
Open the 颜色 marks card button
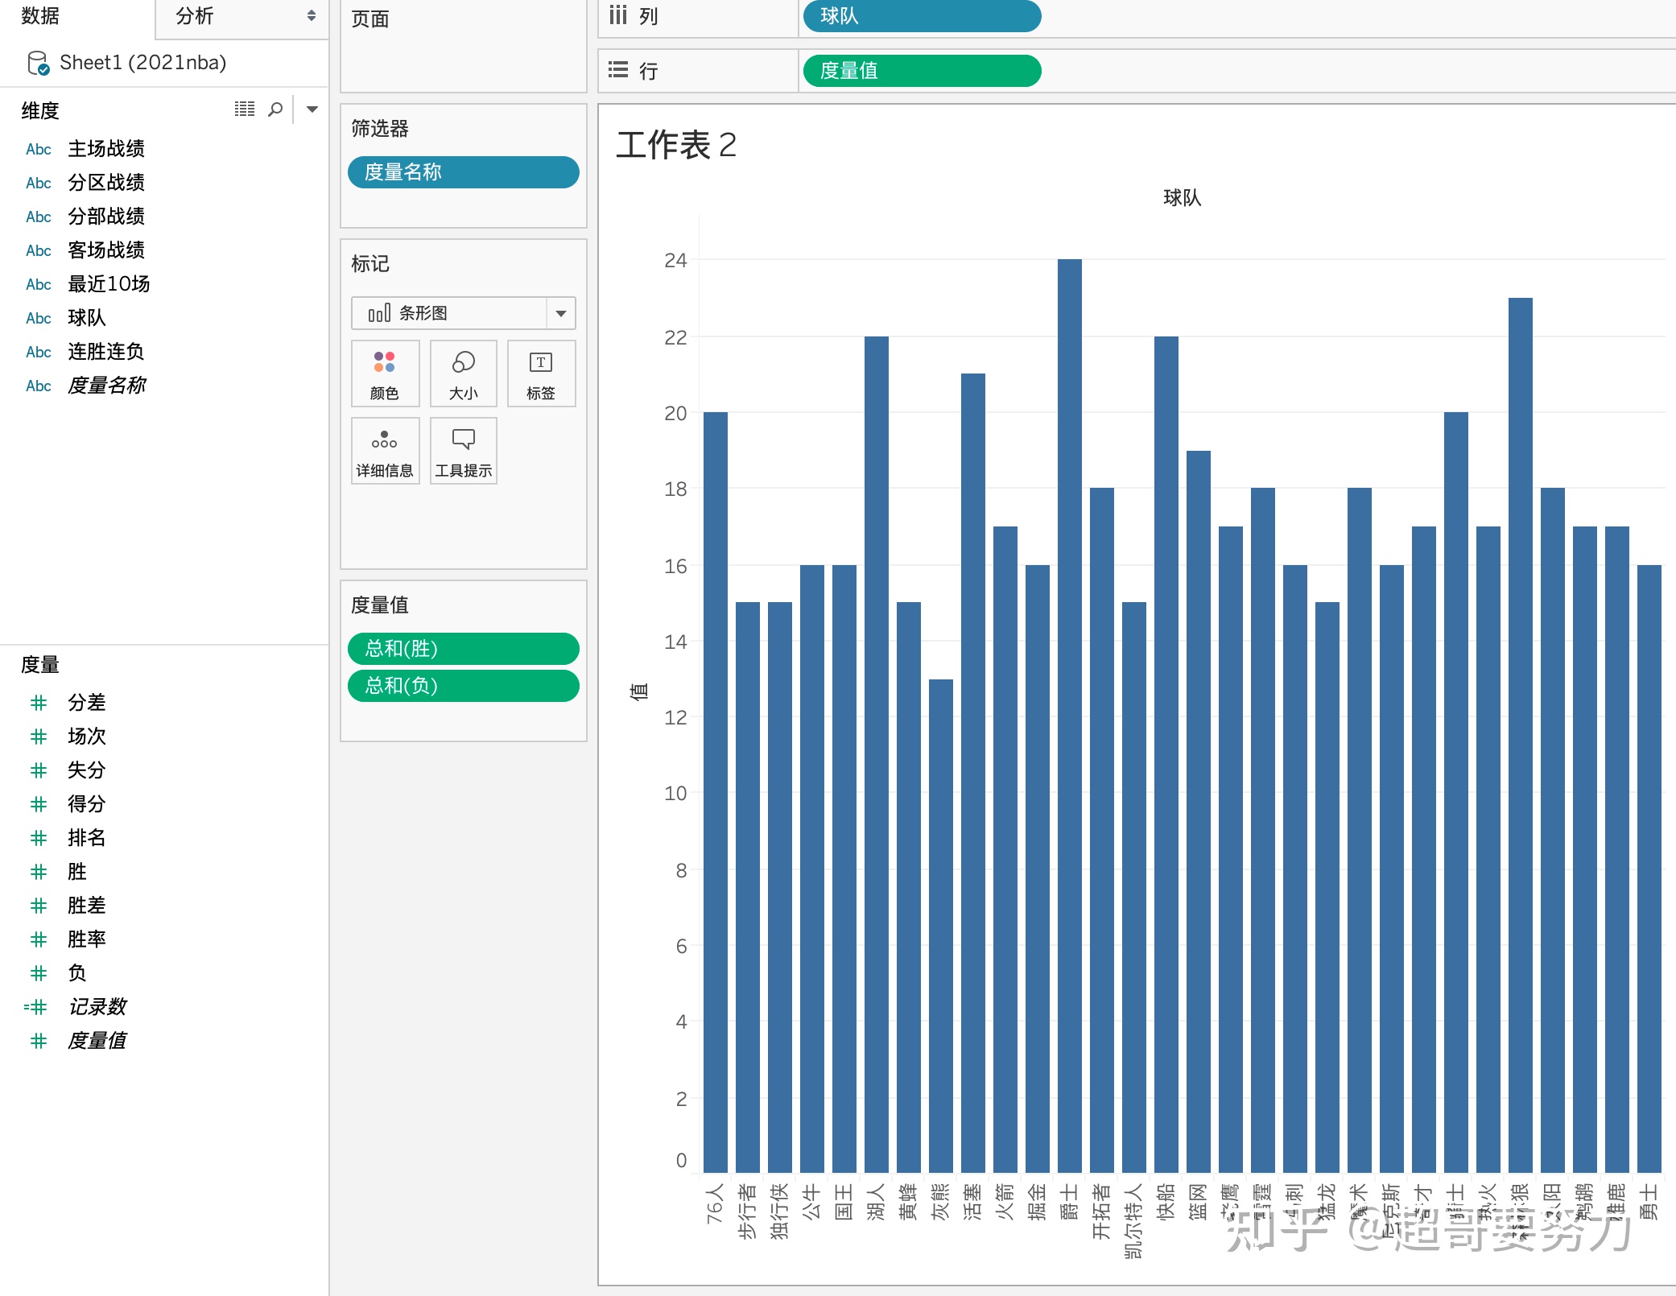pyautogui.click(x=385, y=374)
